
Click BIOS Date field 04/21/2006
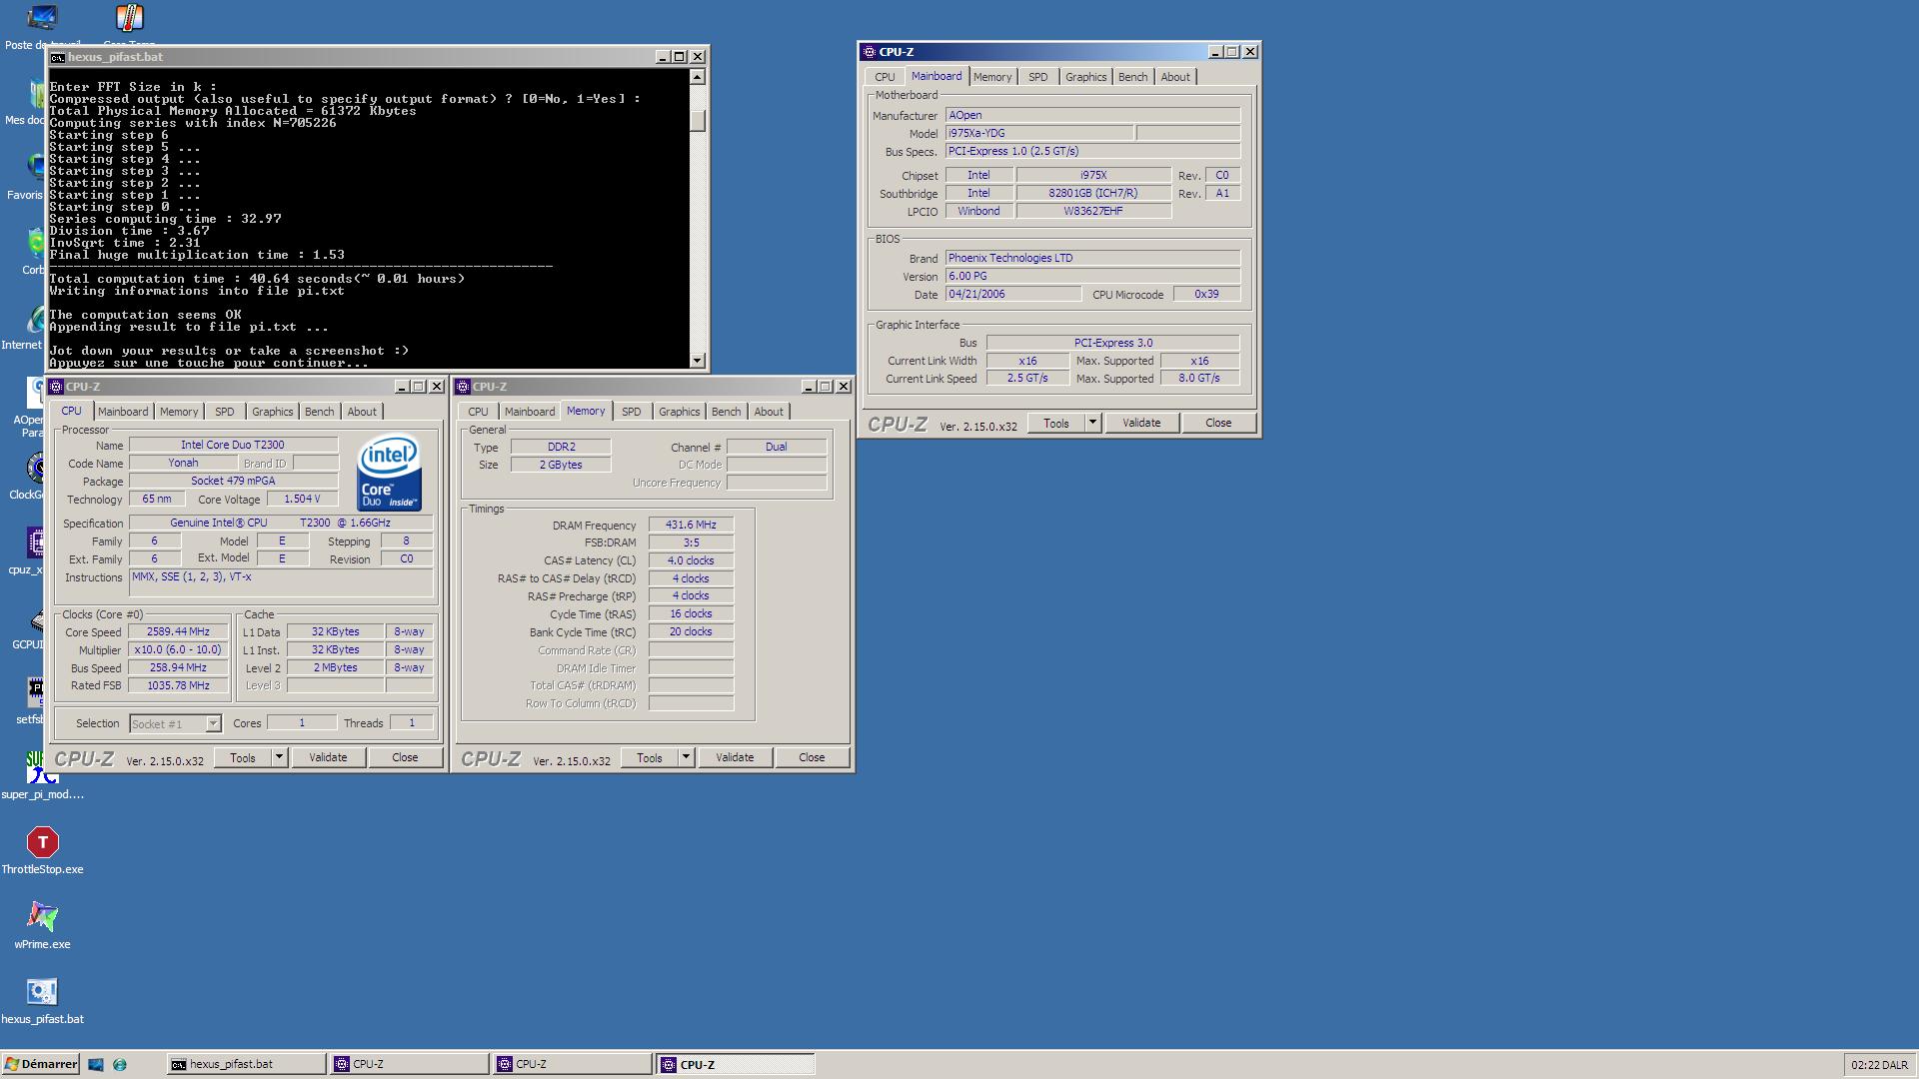1013,294
